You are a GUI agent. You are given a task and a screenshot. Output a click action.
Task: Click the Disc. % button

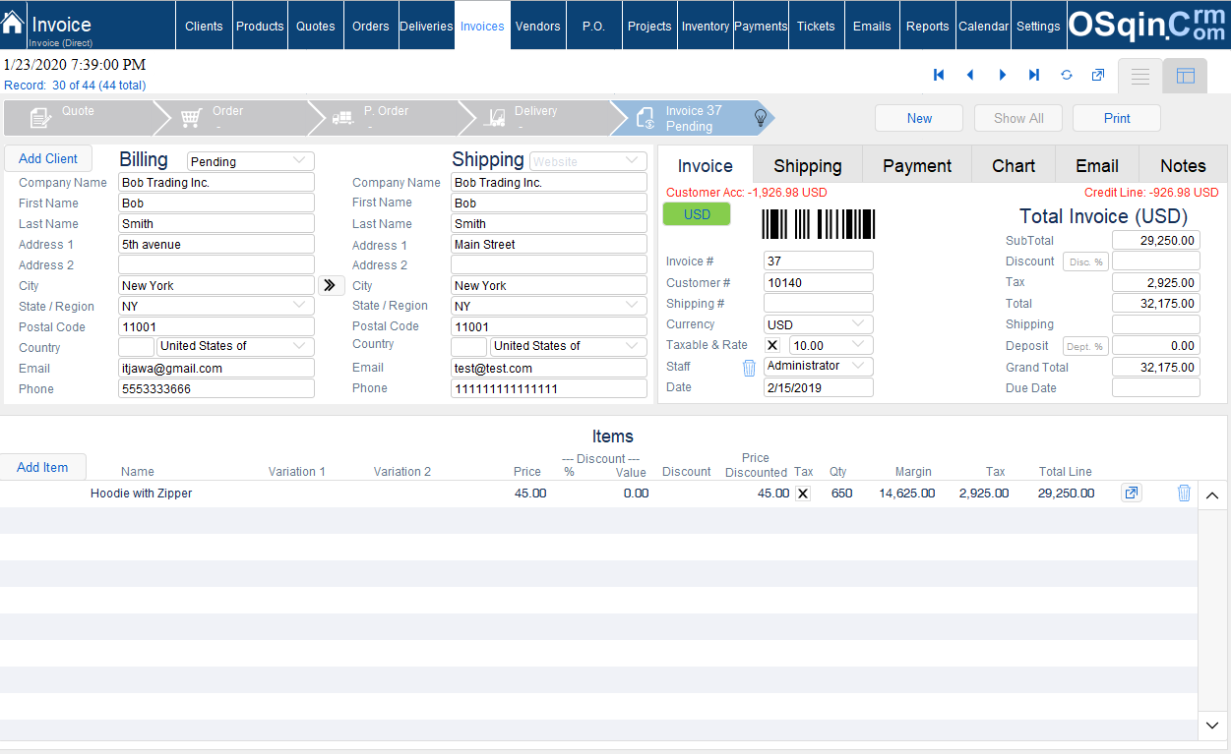(1085, 262)
